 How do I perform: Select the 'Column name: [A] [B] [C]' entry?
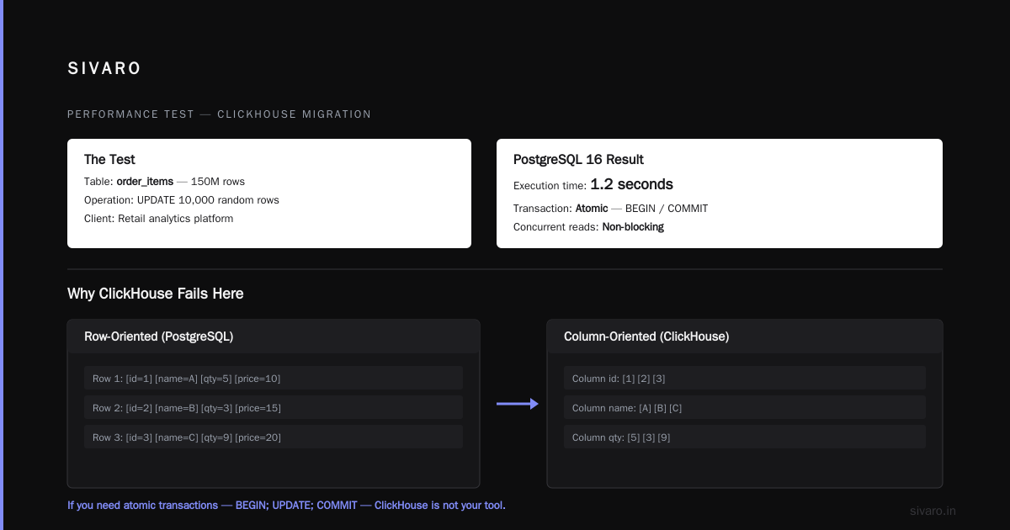745,407
